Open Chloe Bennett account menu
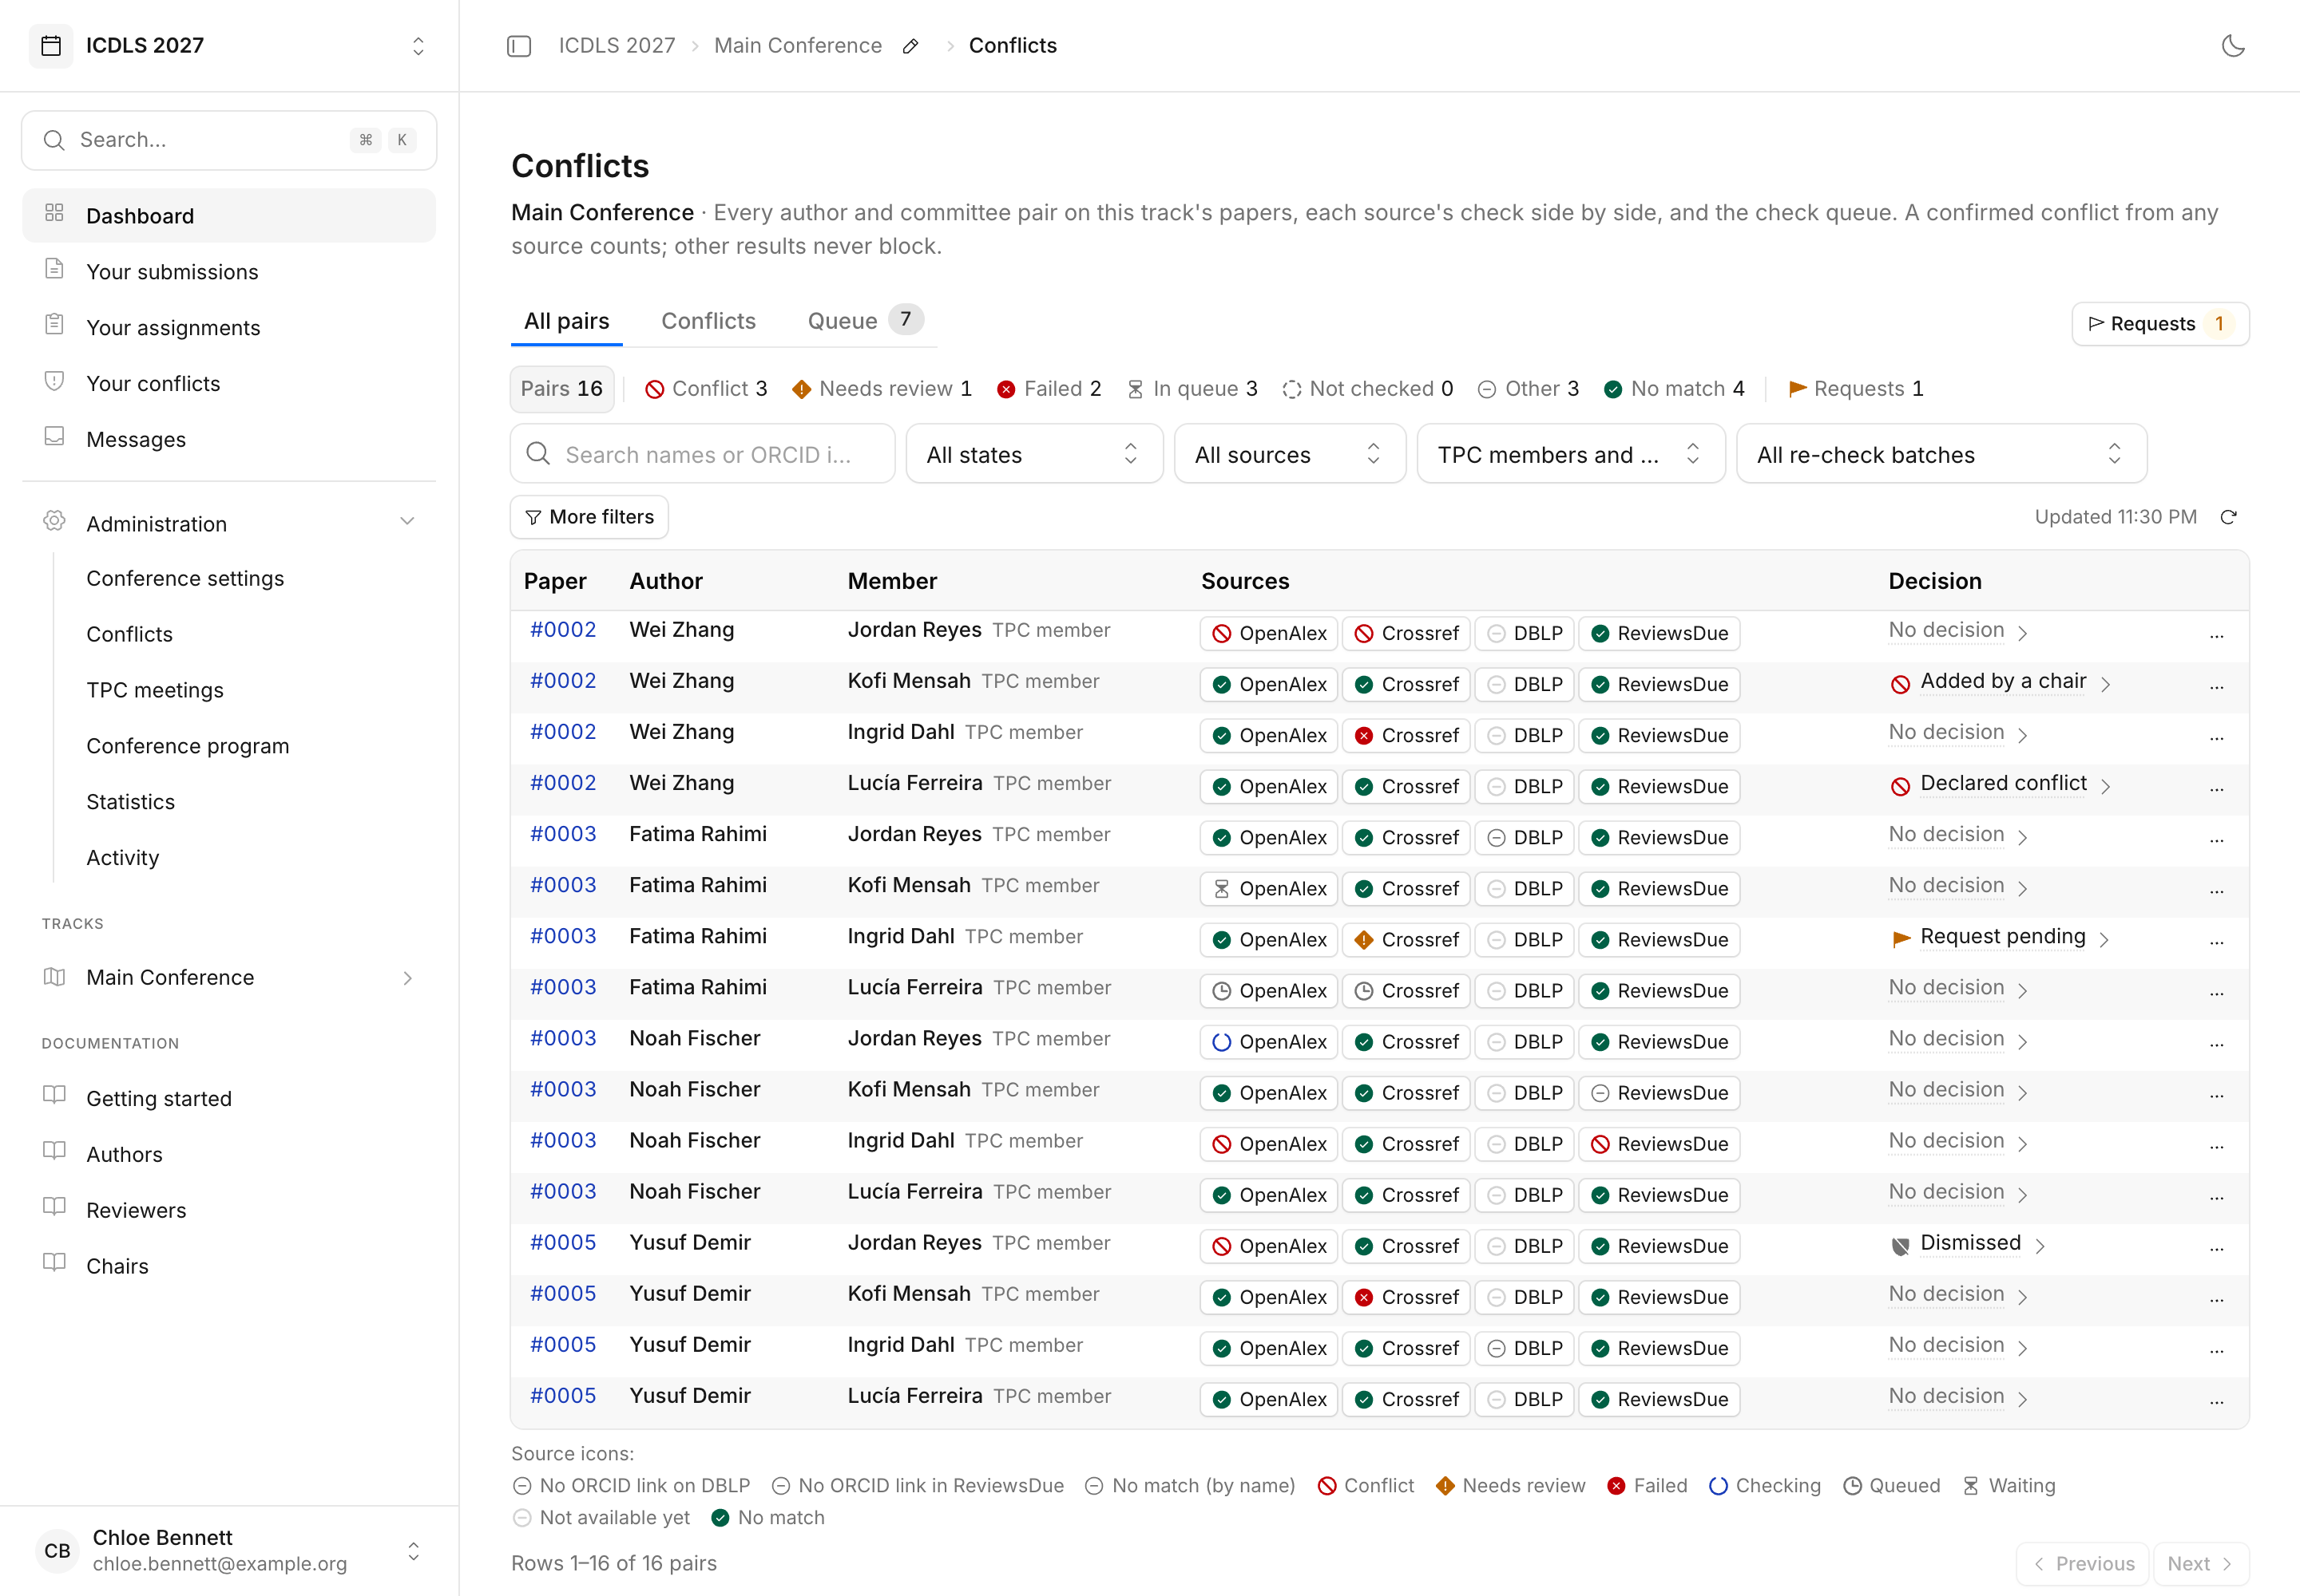Viewport: 2300px width, 1596px height. 229,1551
